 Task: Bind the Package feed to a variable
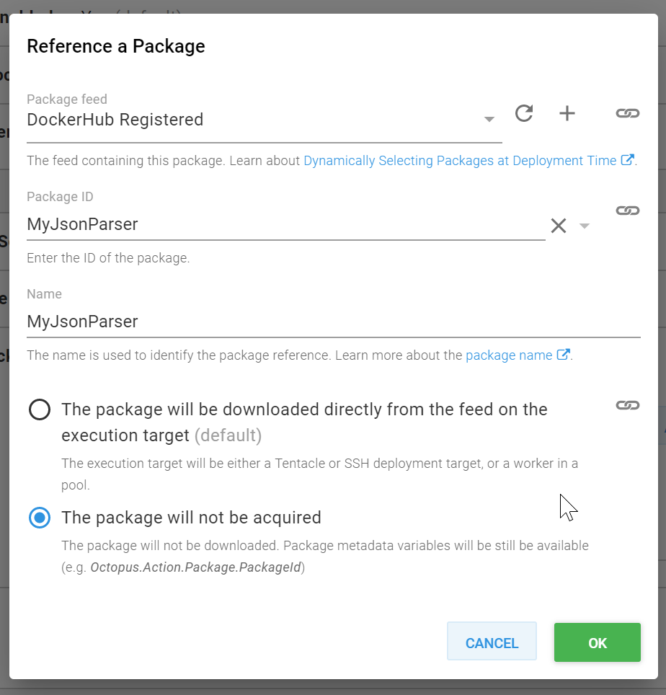[628, 113]
